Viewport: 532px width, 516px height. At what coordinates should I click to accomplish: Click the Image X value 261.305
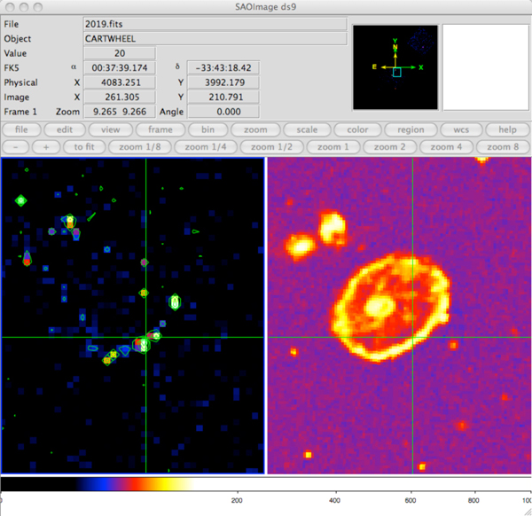(x=120, y=97)
